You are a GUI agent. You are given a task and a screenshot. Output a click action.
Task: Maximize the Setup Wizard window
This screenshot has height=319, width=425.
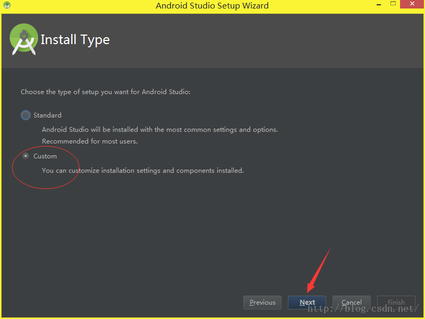(x=393, y=4)
